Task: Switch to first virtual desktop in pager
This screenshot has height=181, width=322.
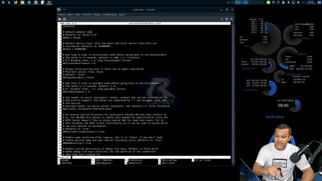Action: coord(238,3)
